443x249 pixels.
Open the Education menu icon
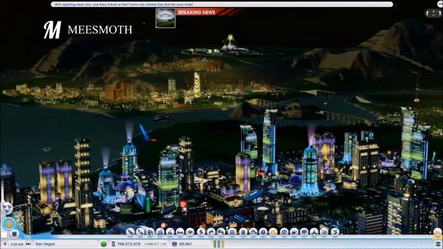[284, 232]
